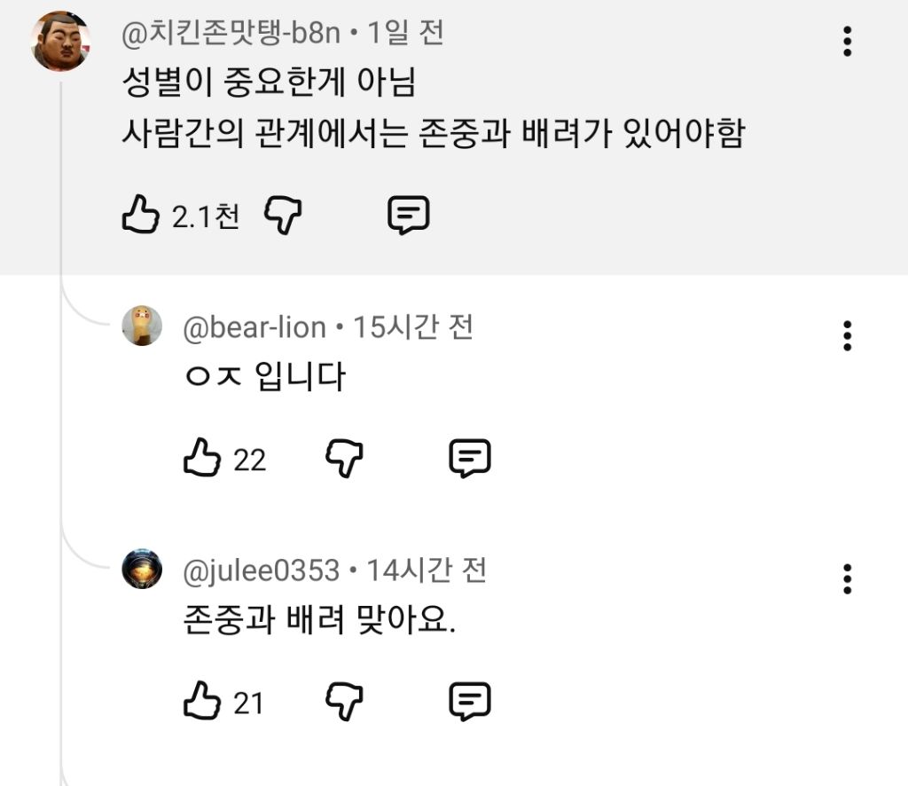
Task: Click the julee0353 avatar thumbnail
Action: tap(142, 569)
